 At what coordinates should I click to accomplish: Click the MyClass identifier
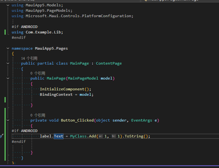pos(78,136)
